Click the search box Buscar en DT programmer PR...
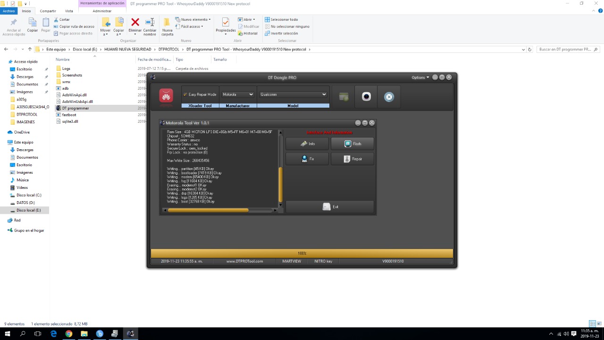Image resolution: width=604 pixels, height=340 pixels. coord(569,49)
